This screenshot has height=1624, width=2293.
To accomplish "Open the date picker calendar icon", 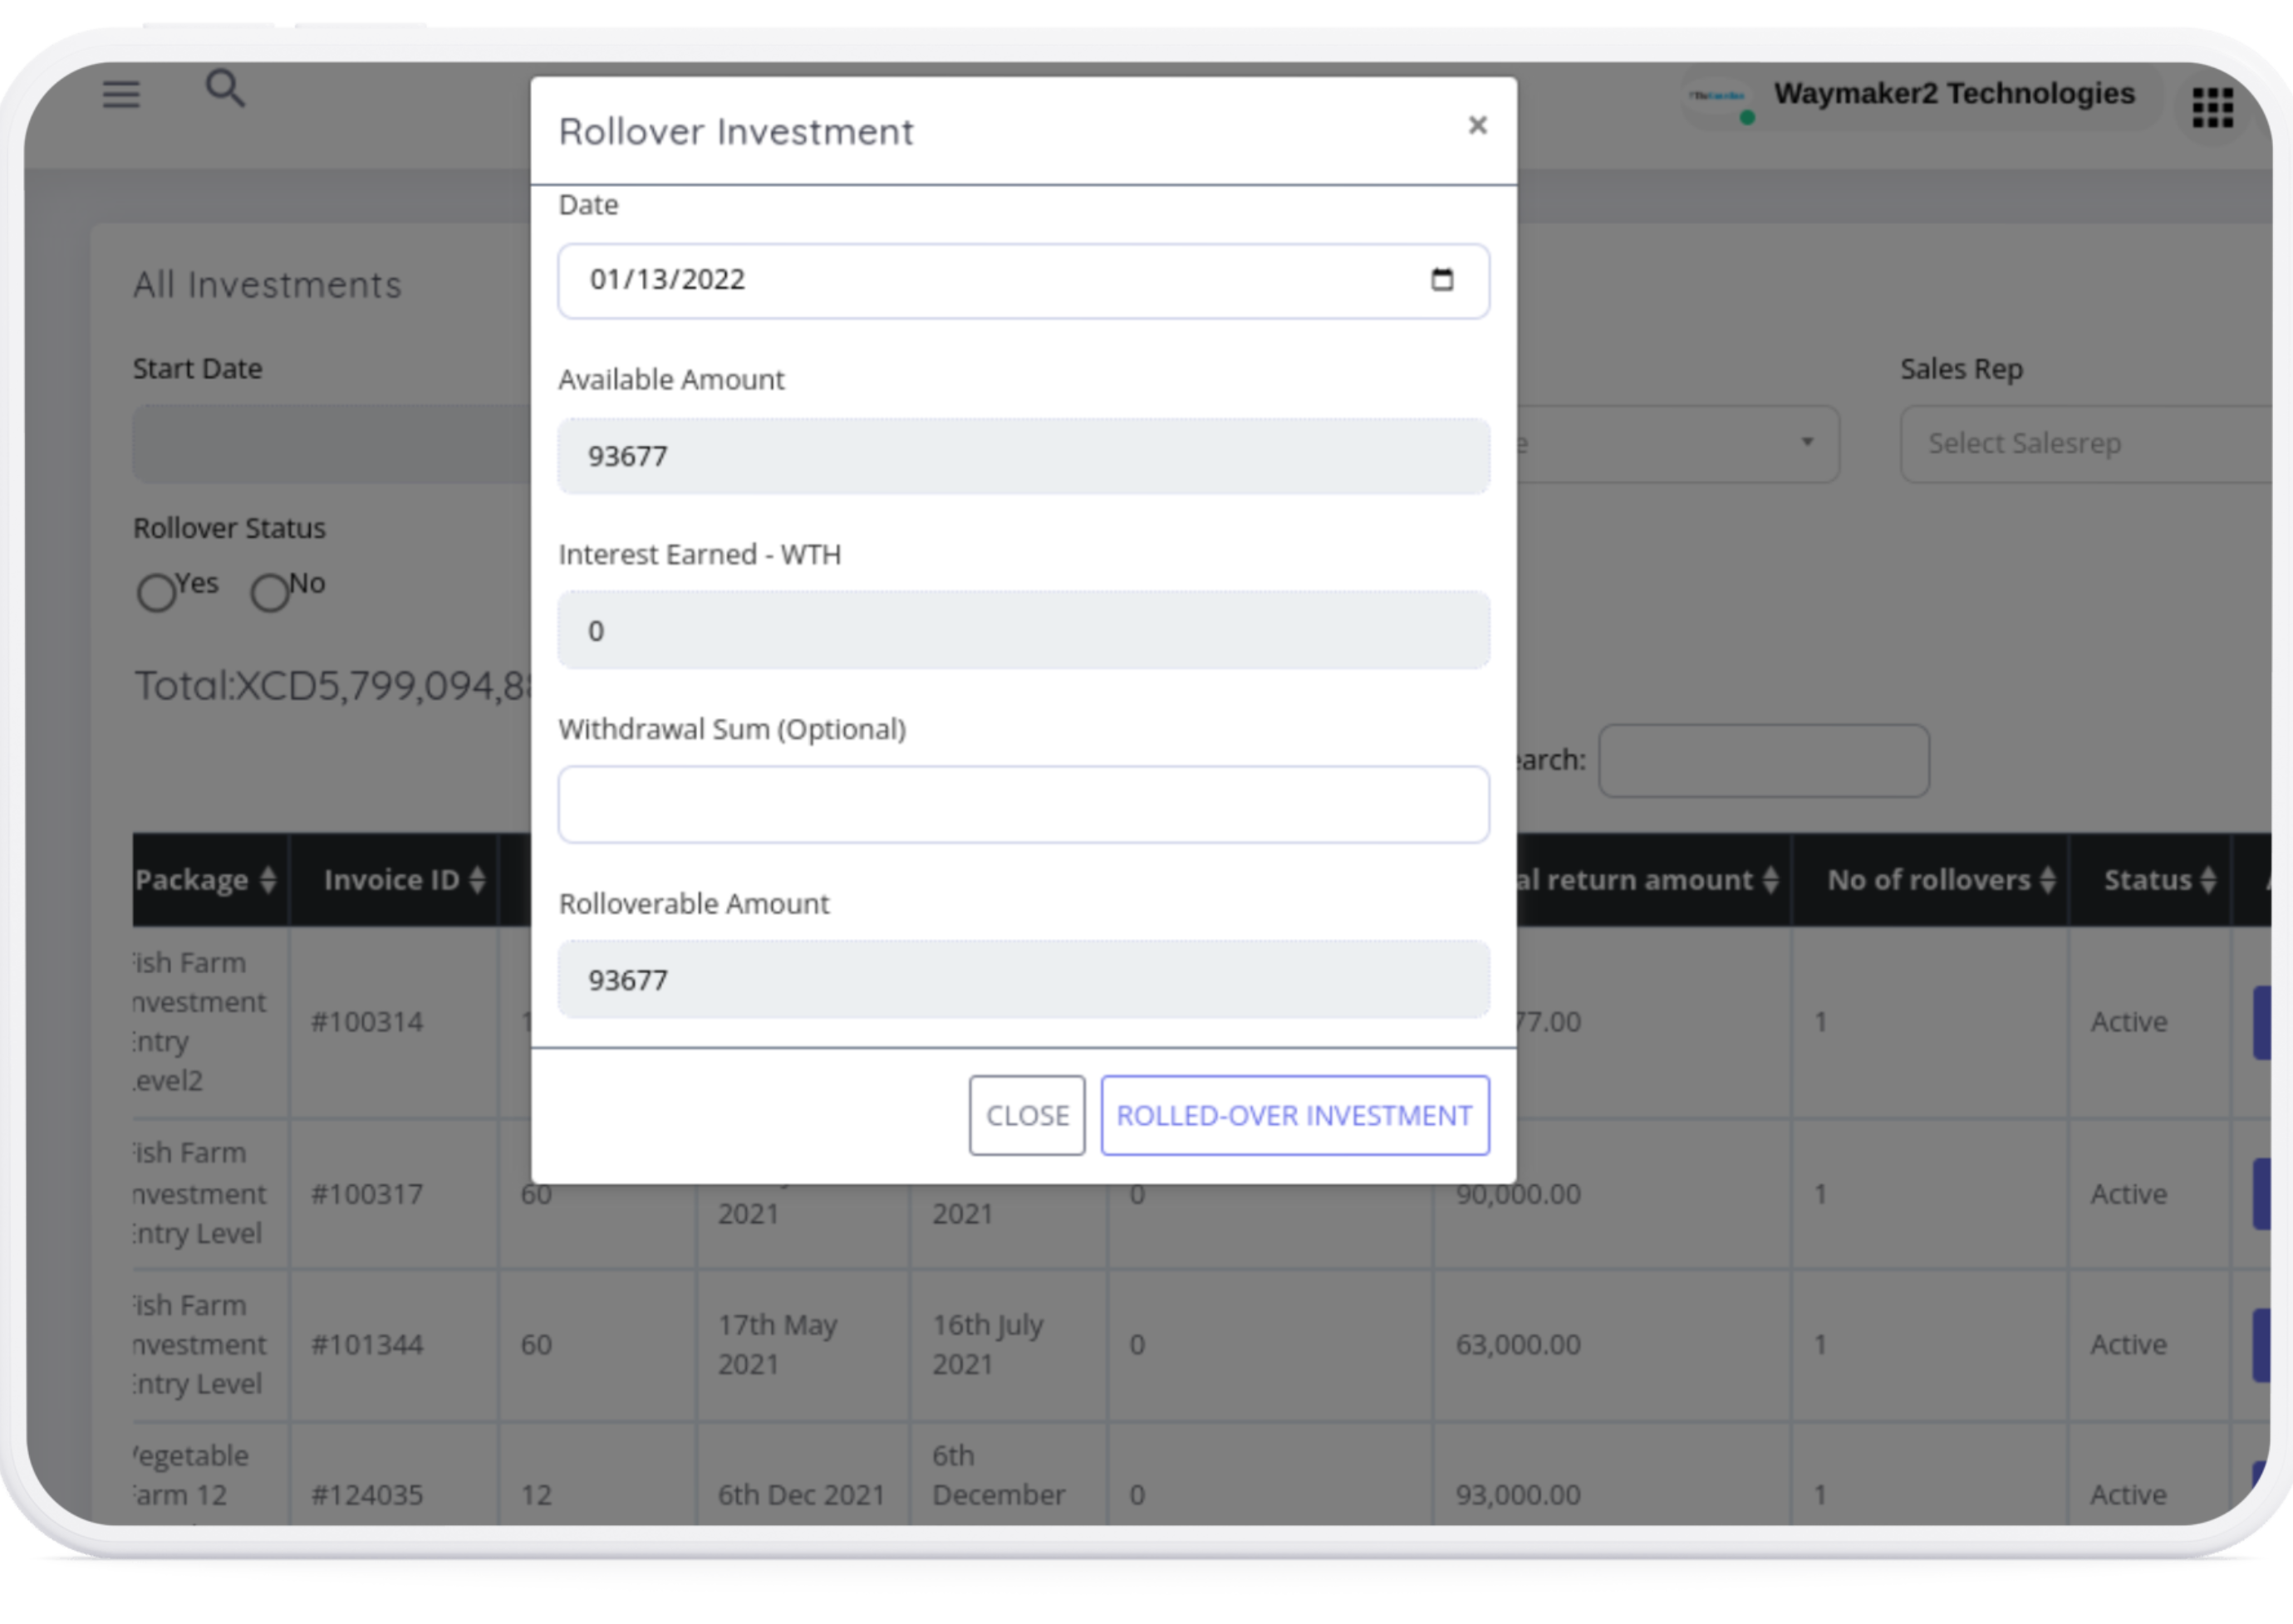I will click(1441, 280).
